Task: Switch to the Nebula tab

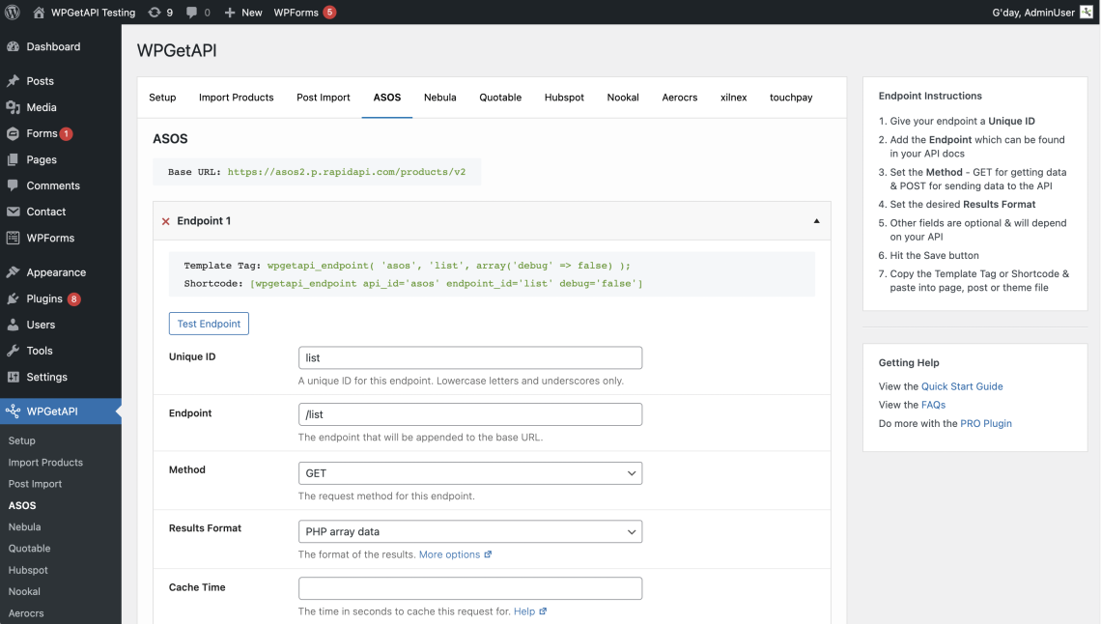Action: tap(439, 98)
